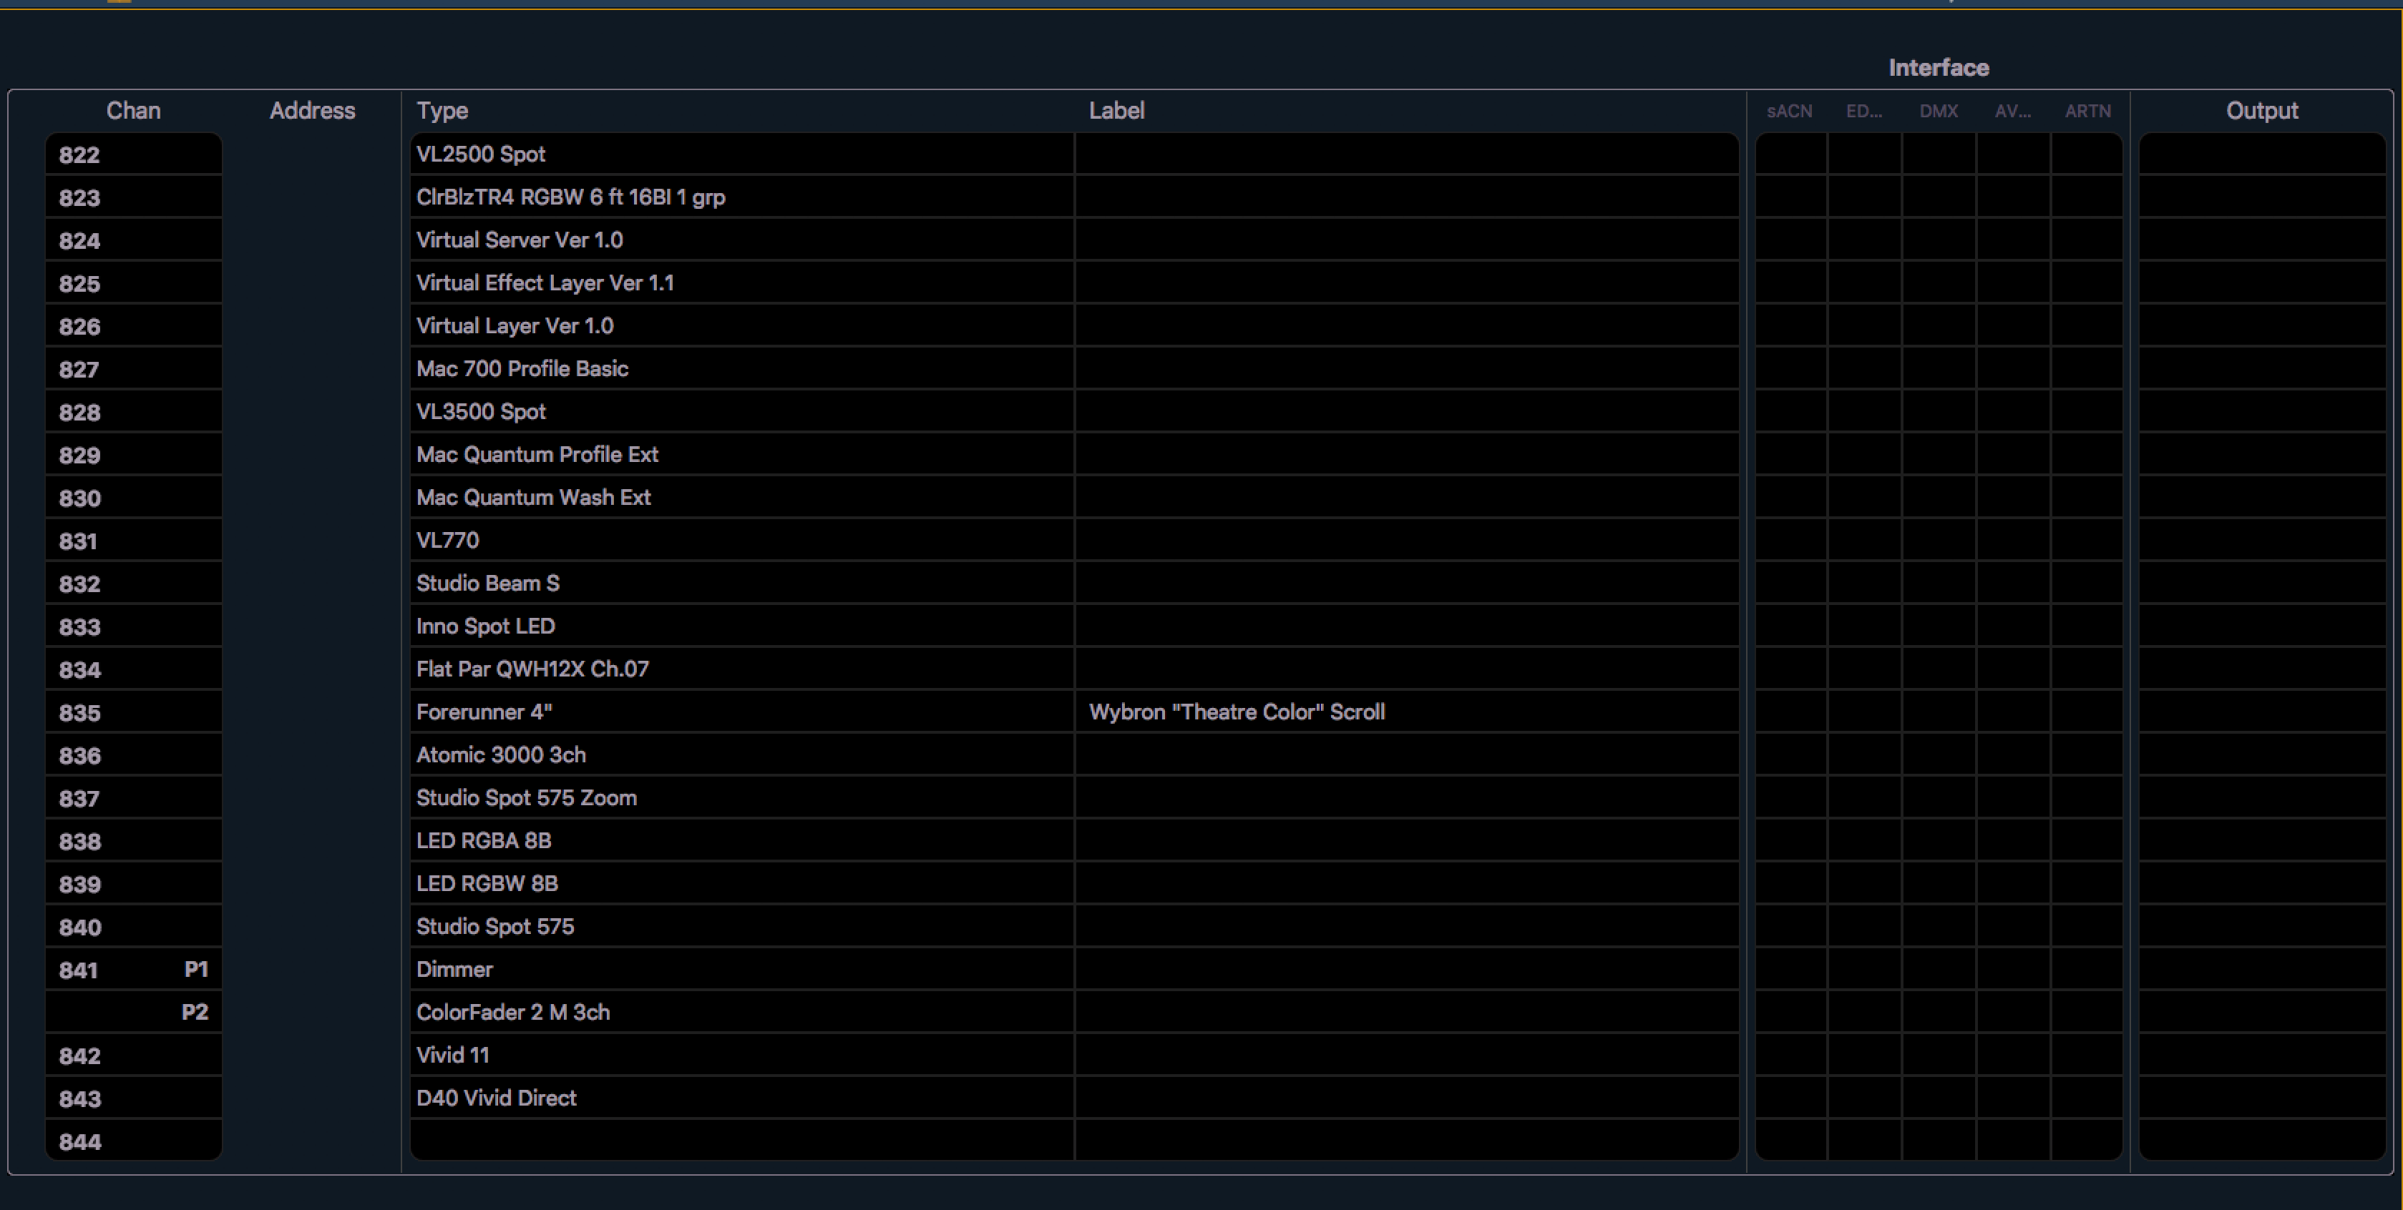
Task: Select channel 827 cell
Action: (133, 369)
